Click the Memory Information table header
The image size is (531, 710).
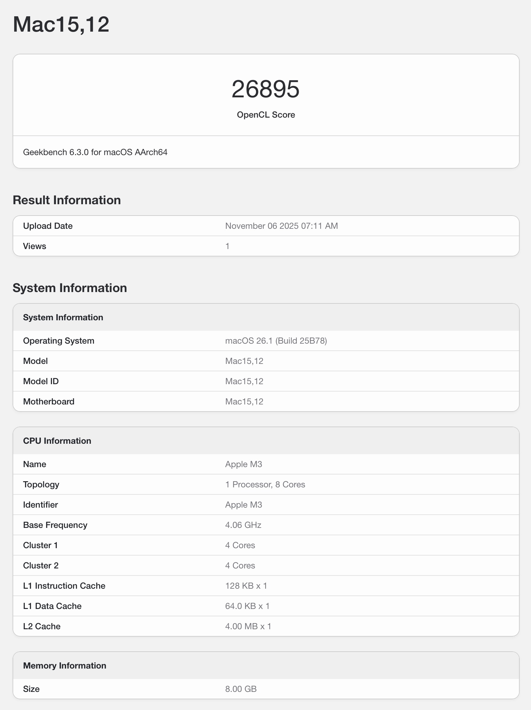click(x=65, y=666)
